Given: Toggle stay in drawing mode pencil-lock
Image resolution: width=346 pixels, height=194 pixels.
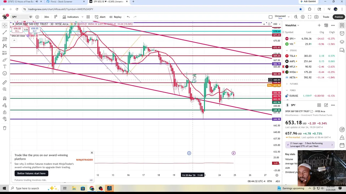Looking at the screenshot, I should coord(5,105).
